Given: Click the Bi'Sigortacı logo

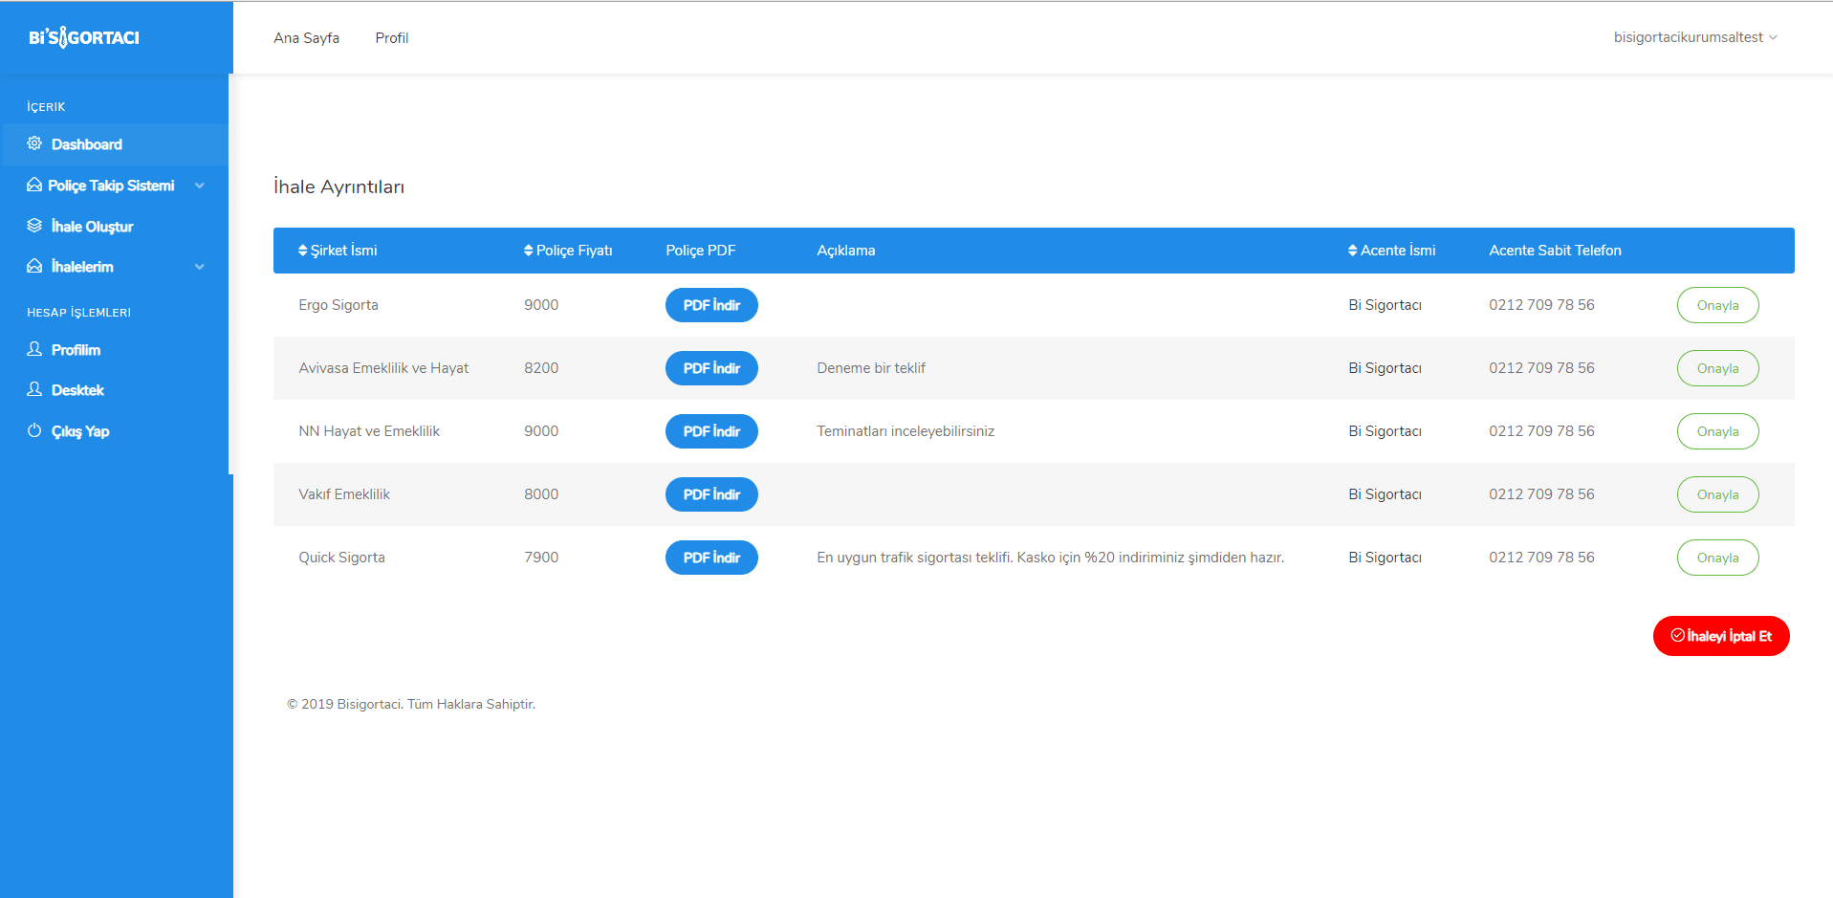Looking at the screenshot, I should (x=84, y=37).
